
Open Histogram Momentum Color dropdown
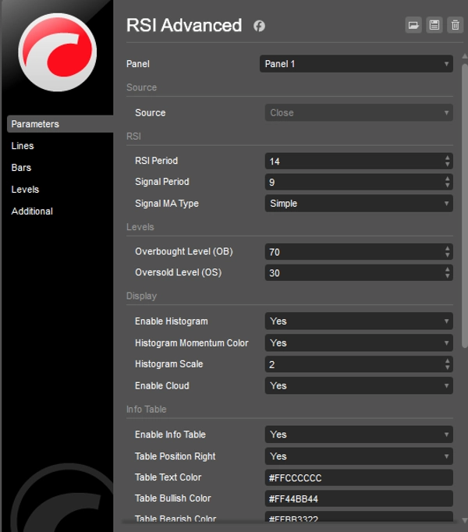[x=359, y=342]
